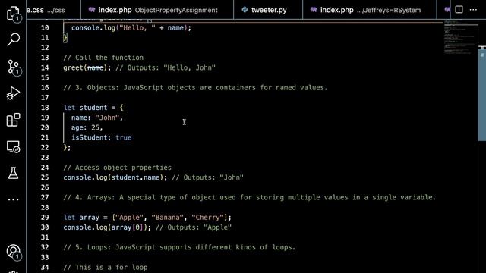Show additional views via ellipsis in activity bar
This screenshot has width=486, height=273.
coord(13,199)
